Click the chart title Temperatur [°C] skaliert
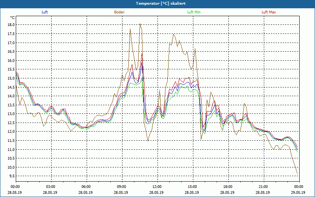Image resolution: width=315 pixels, height=197 pixels. [157, 4]
